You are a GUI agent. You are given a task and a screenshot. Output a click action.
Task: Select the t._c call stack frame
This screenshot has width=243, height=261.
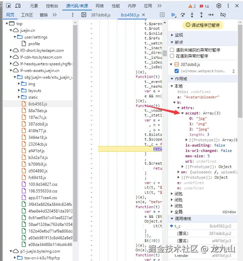(x=202, y=226)
